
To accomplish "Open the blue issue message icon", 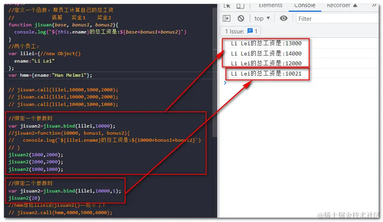I will (250, 31).
